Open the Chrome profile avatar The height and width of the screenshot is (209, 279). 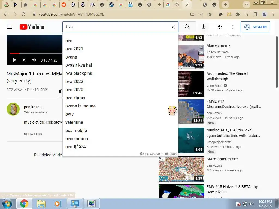[x=264, y=14]
